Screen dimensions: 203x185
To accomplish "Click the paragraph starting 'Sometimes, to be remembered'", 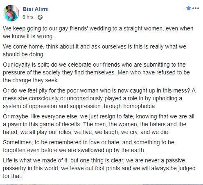I will coord(88,146).
